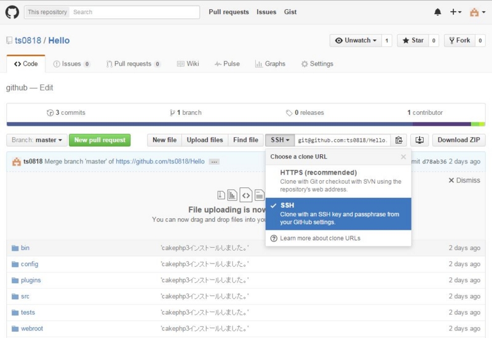Open Issues in top navigation

coord(266,12)
